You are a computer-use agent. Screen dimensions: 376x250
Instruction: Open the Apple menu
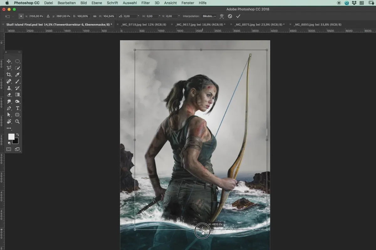[7, 3]
